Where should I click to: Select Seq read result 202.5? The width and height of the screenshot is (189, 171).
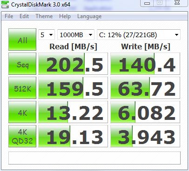pos(73,64)
